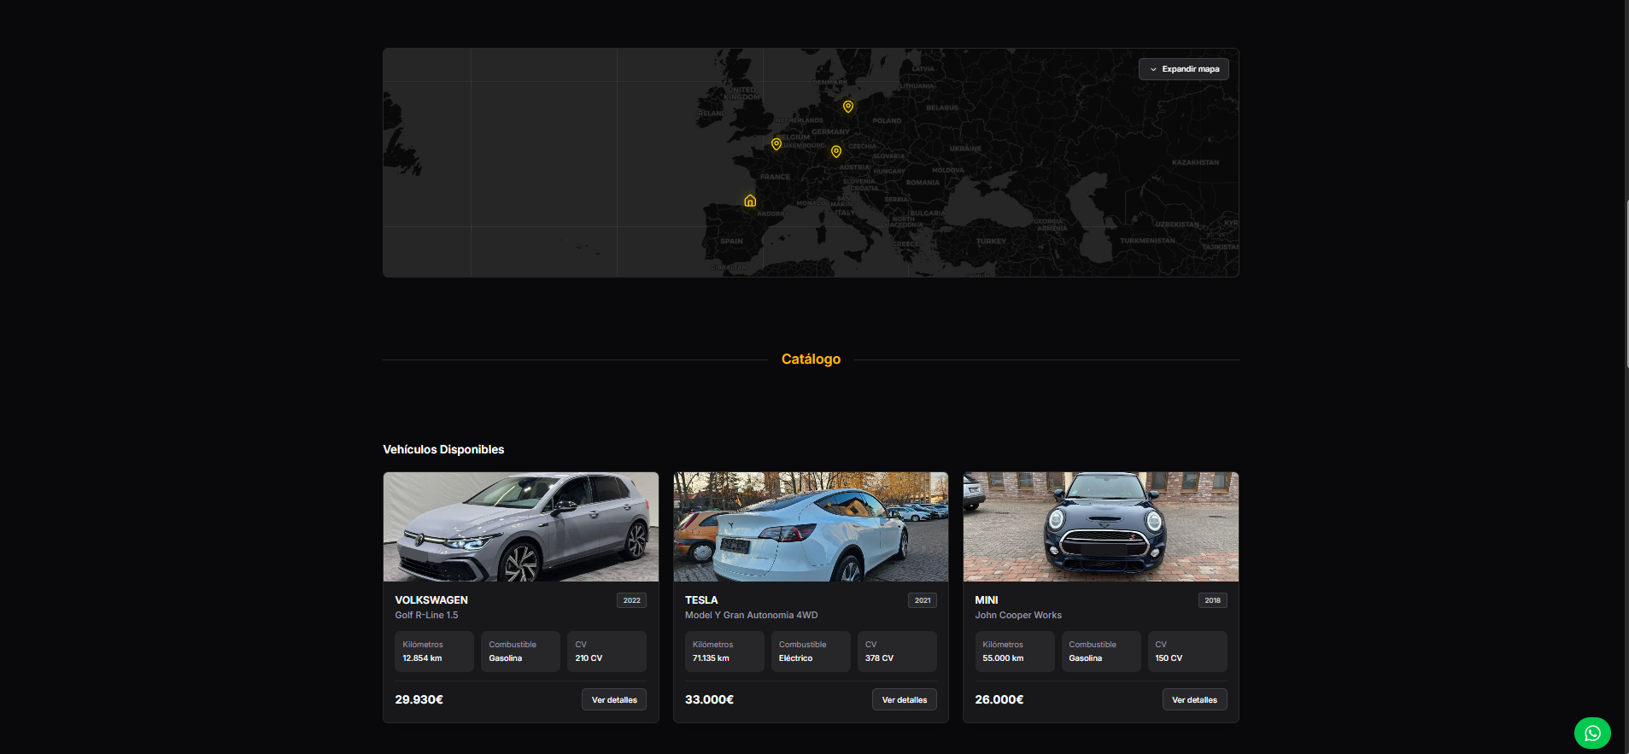Click the Golf R-Line 1.5 subtitle
1629x754 pixels.
pyautogui.click(x=426, y=615)
